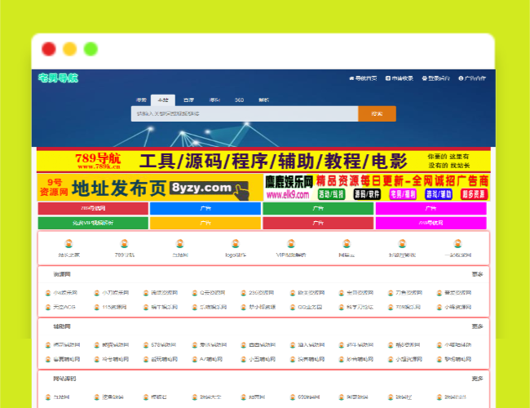Switch to the 360 search tab
The height and width of the screenshot is (408, 530).
click(x=239, y=100)
